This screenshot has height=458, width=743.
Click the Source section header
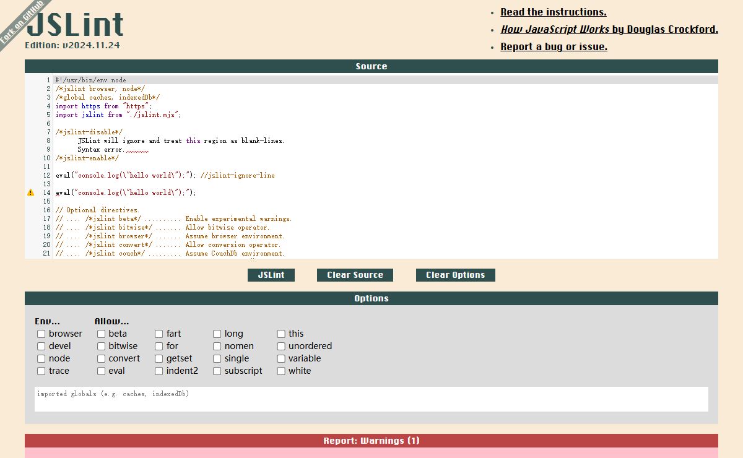point(371,66)
